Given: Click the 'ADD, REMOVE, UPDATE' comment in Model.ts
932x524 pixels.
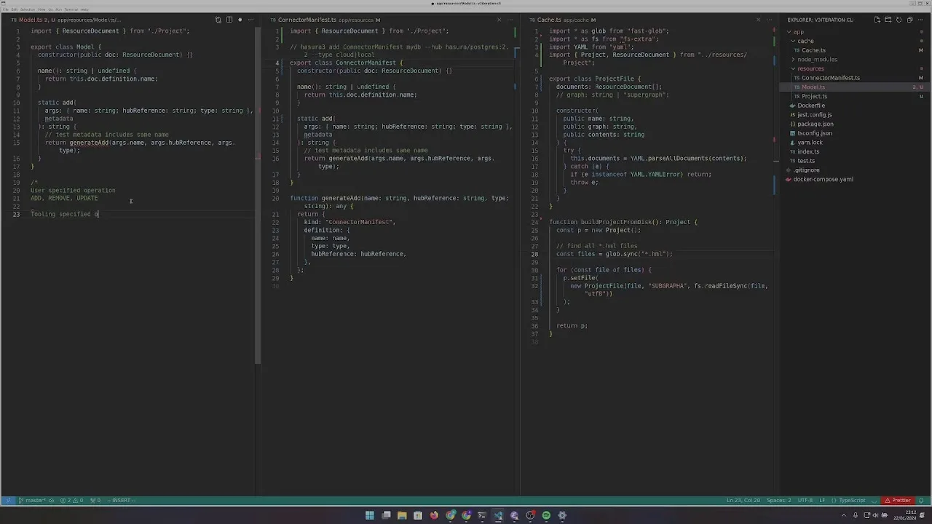Looking at the screenshot, I should click(x=64, y=198).
